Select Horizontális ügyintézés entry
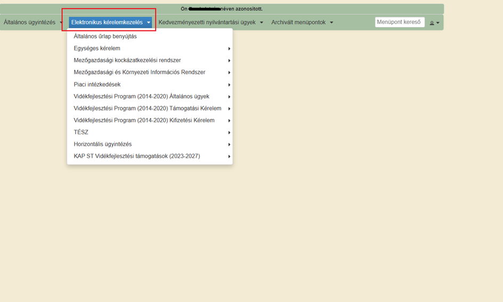503x302 pixels. click(x=150, y=145)
